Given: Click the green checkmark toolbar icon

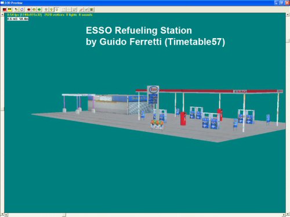Looking at the screenshot, I should pos(86,9).
